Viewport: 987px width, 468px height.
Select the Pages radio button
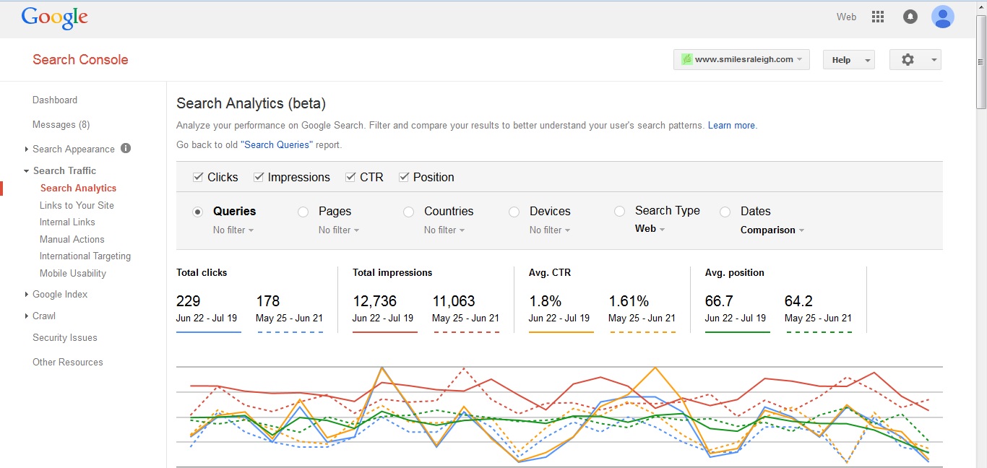[303, 212]
